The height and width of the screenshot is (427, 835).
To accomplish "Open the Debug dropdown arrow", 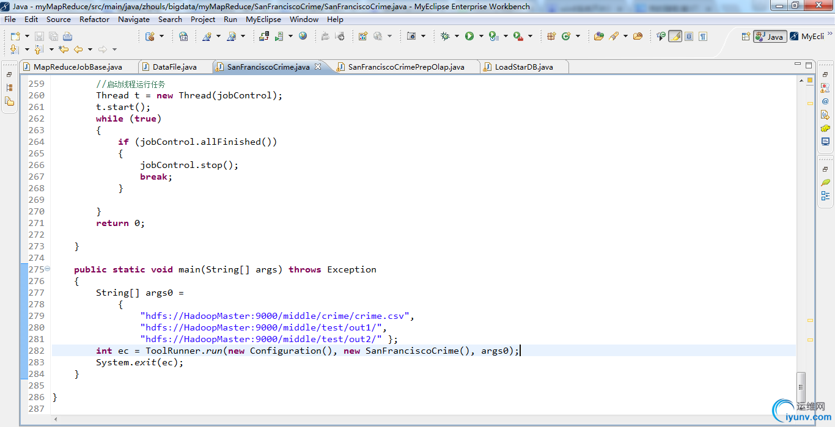I will (x=457, y=37).
